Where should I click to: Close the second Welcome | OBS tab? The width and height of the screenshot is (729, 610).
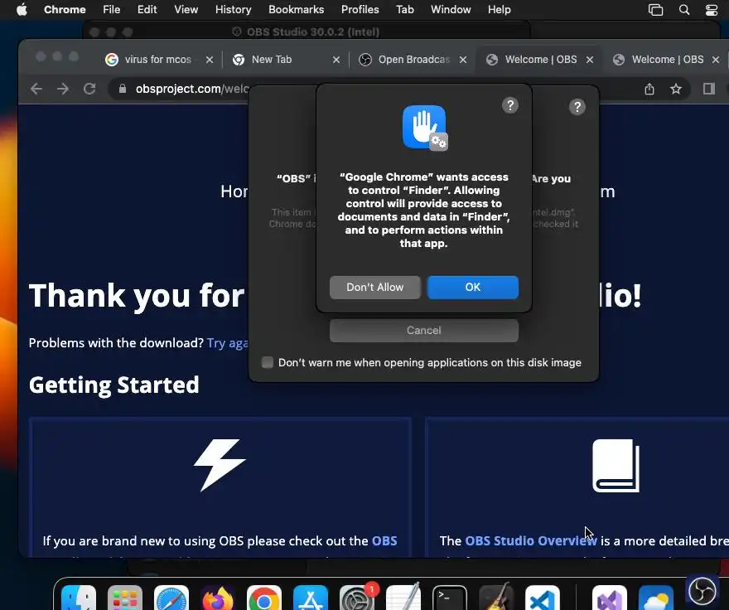click(716, 60)
